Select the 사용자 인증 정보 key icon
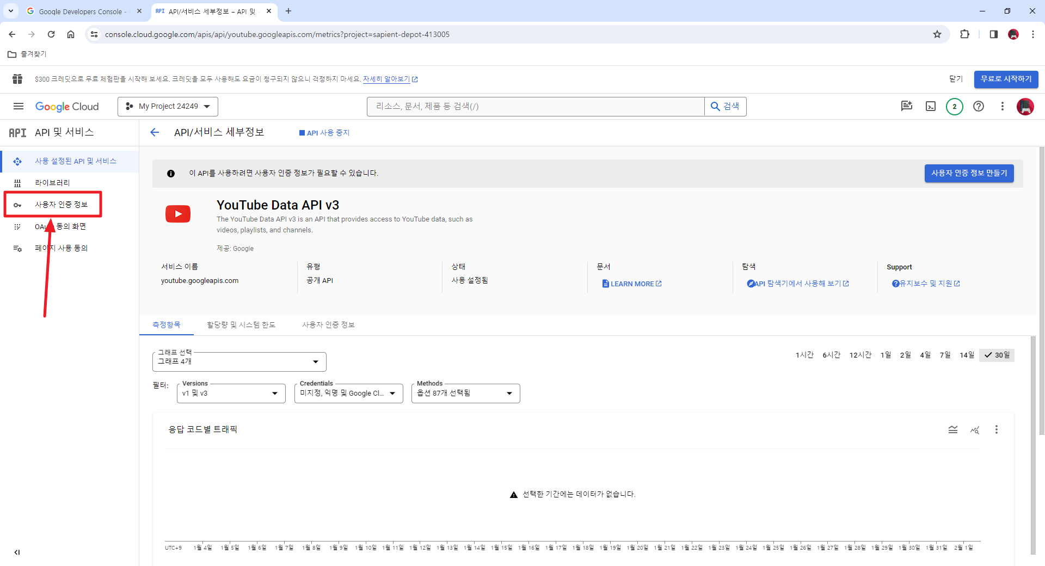 click(x=17, y=204)
